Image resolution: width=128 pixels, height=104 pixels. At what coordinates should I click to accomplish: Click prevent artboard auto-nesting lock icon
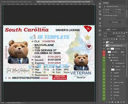[114, 39]
